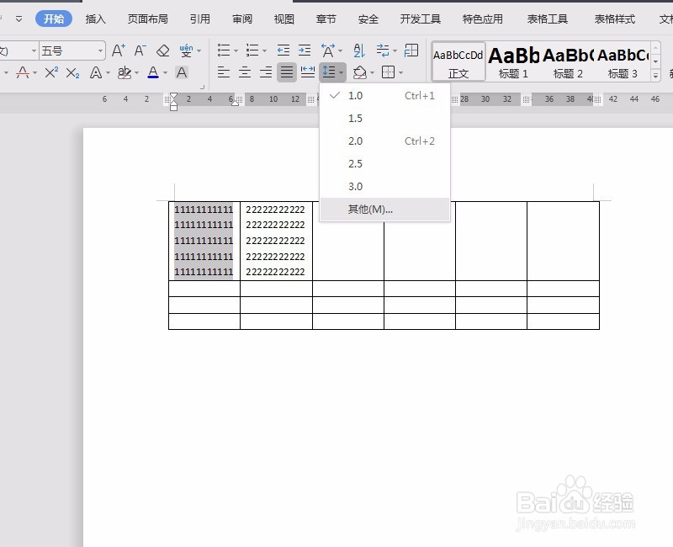Switch to the 开始 tab

tap(54, 19)
